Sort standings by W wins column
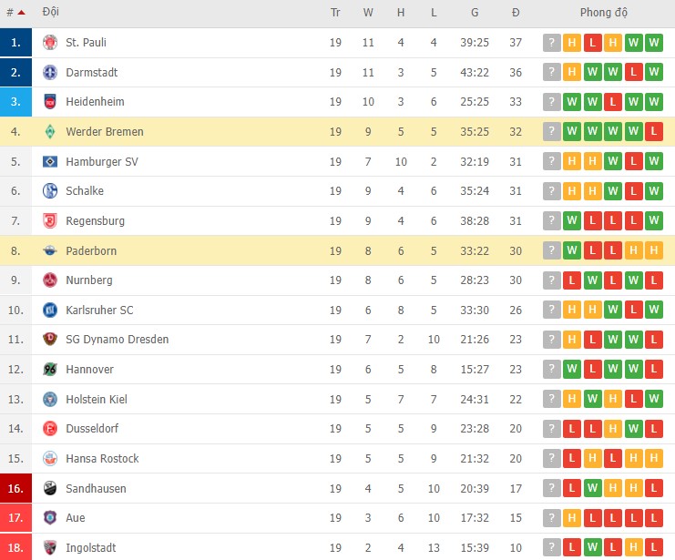Image resolution: width=675 pixels, height=560 pixels. [368, 14]
